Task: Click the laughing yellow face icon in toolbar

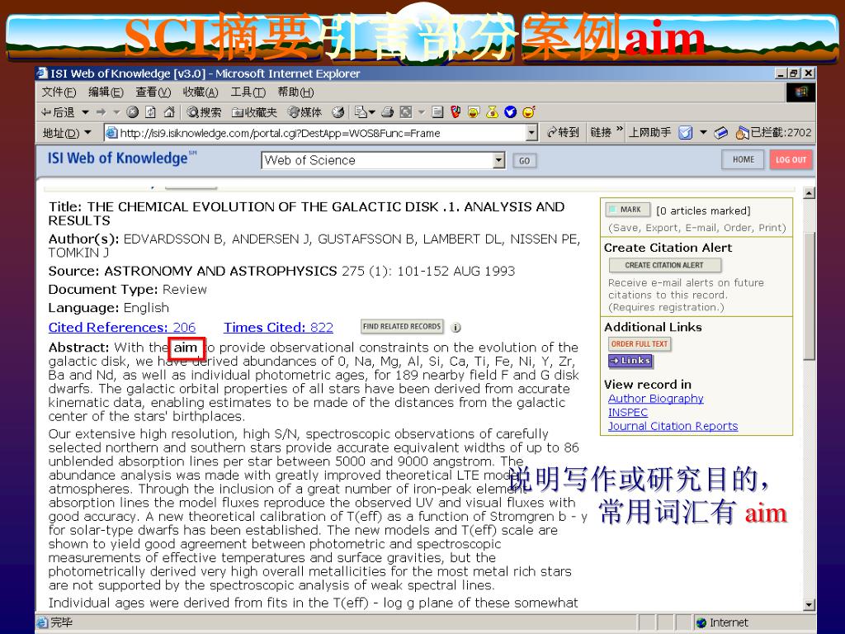Action: [474, 112]
